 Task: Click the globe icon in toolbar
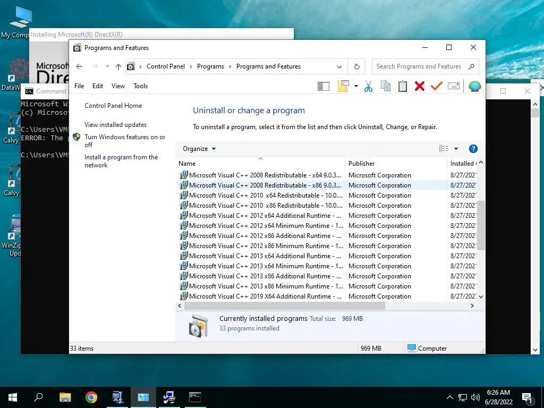tap(474, 86)
